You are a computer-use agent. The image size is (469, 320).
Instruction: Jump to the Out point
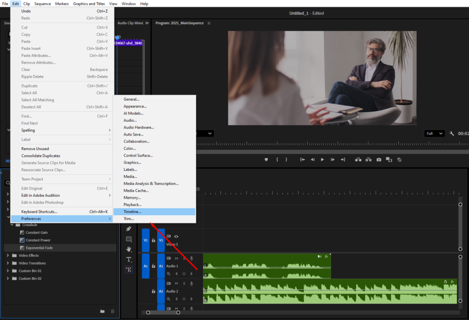(x=343, y=160)
